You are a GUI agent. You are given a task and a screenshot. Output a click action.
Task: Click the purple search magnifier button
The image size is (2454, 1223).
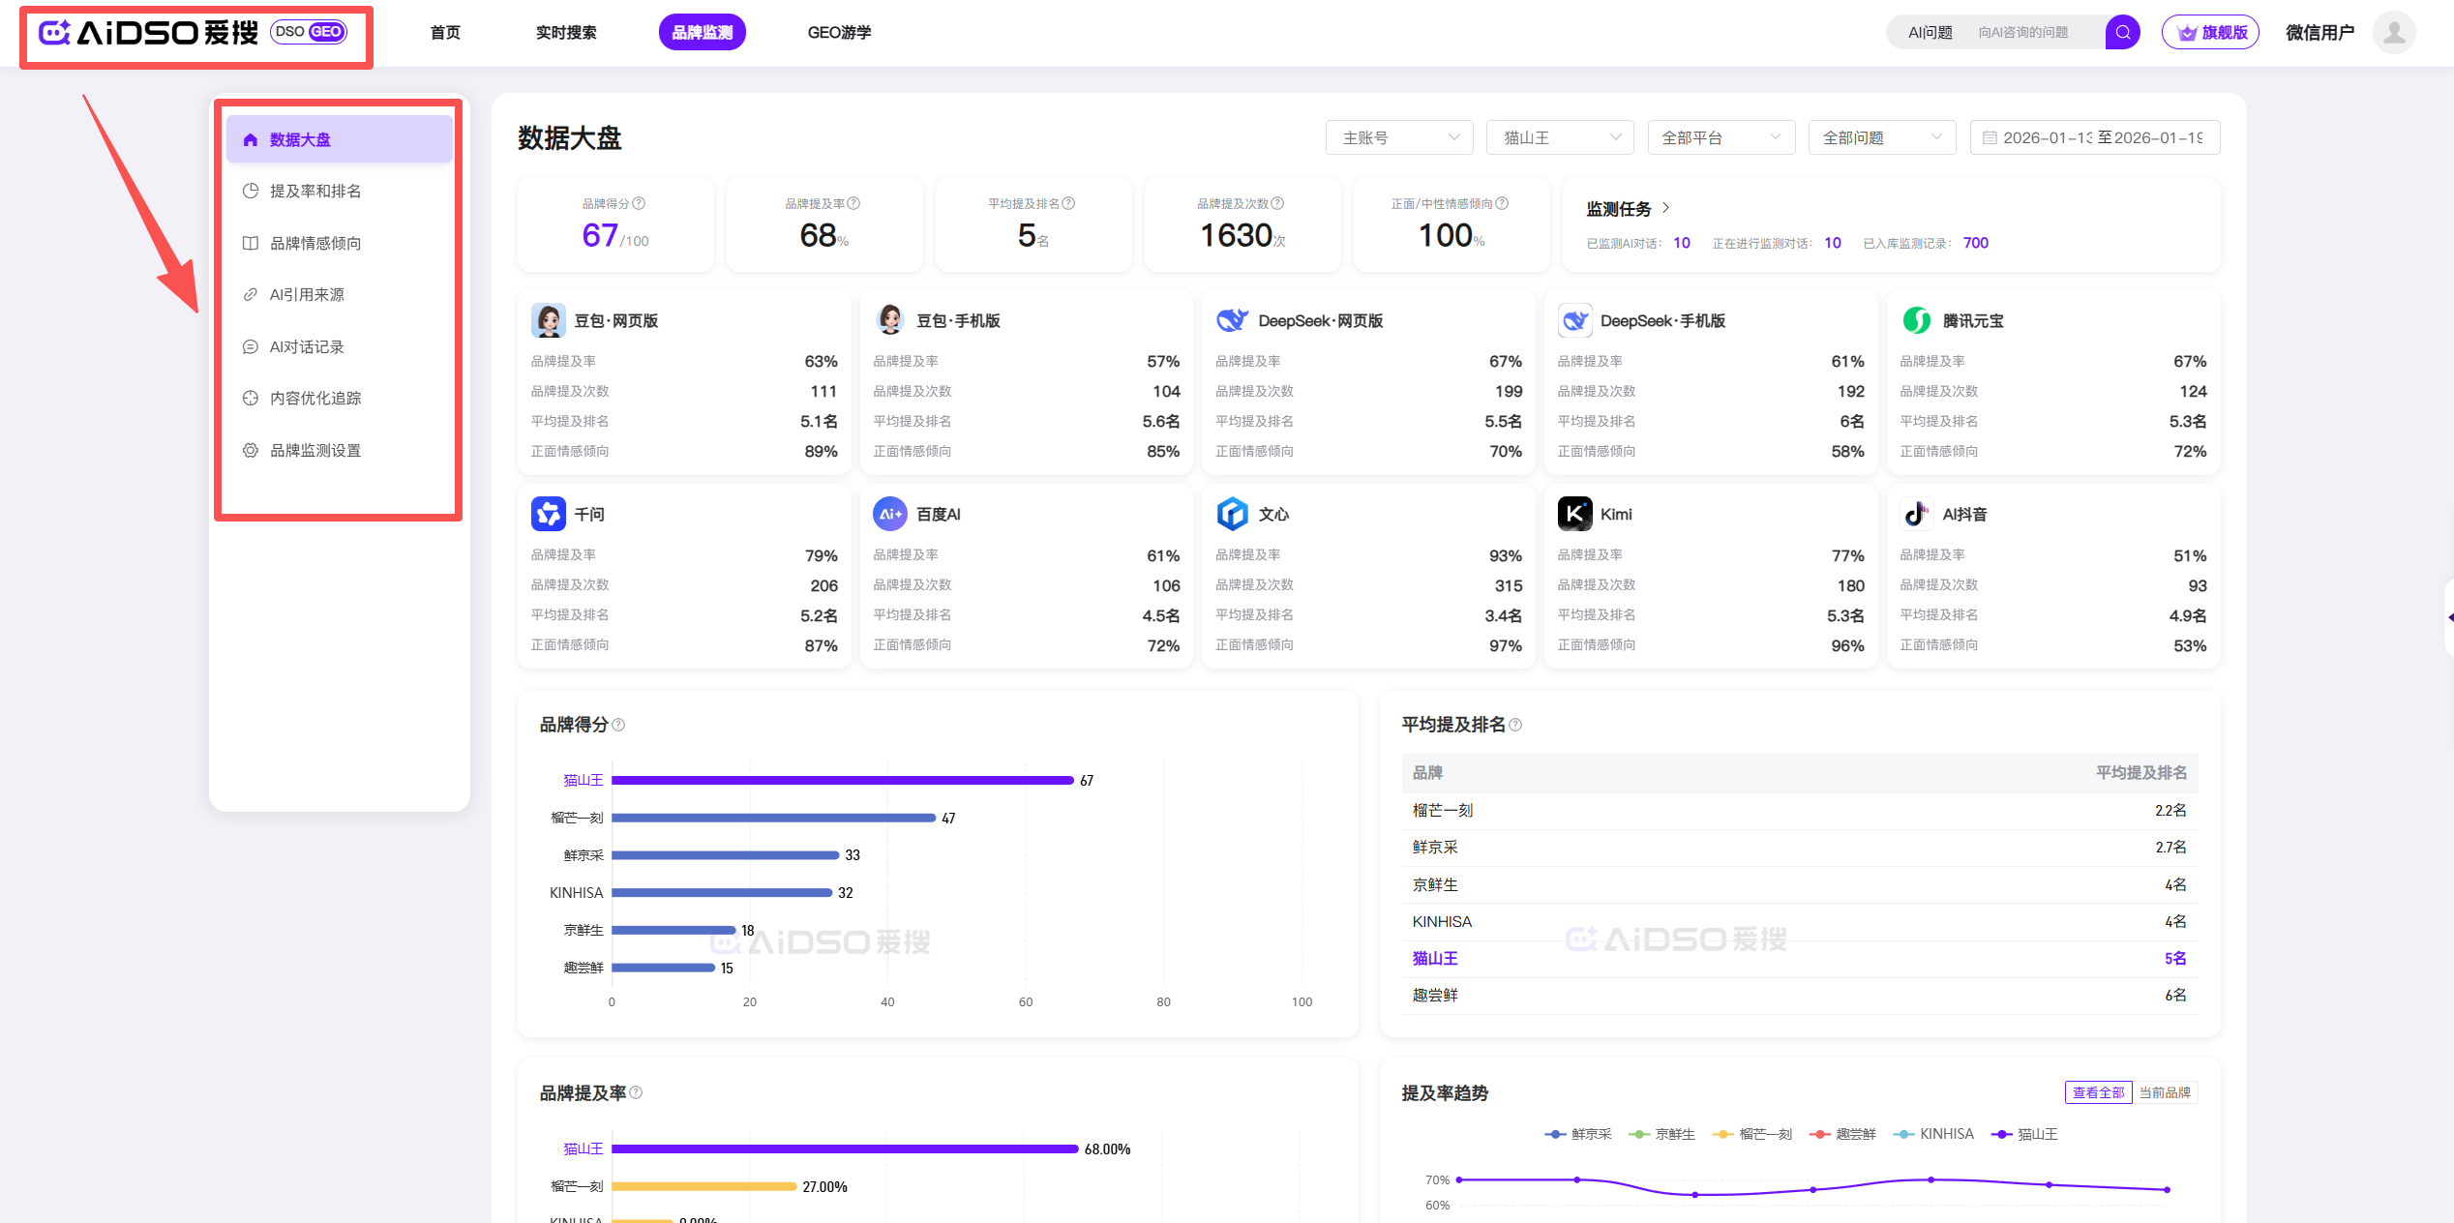(x=2122, y=32)
